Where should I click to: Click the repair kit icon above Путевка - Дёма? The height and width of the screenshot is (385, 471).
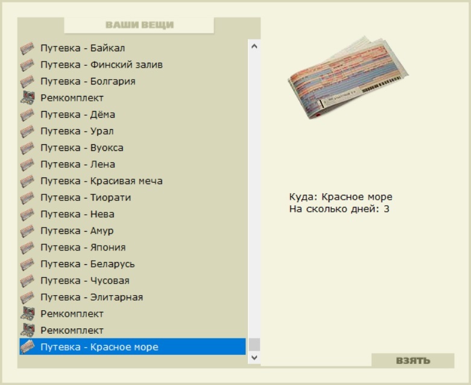click(27, 98)
